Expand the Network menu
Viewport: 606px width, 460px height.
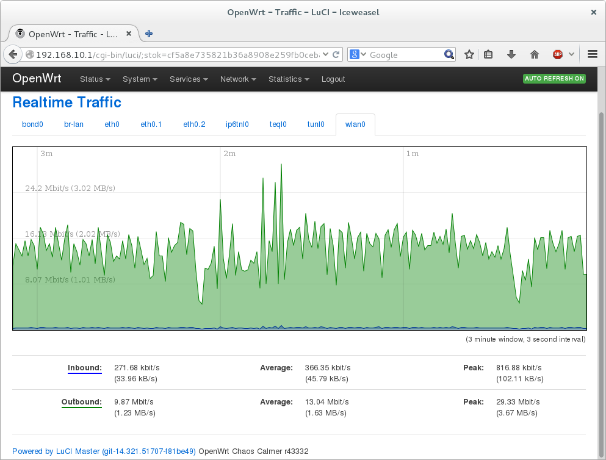(x=238, y=79)
